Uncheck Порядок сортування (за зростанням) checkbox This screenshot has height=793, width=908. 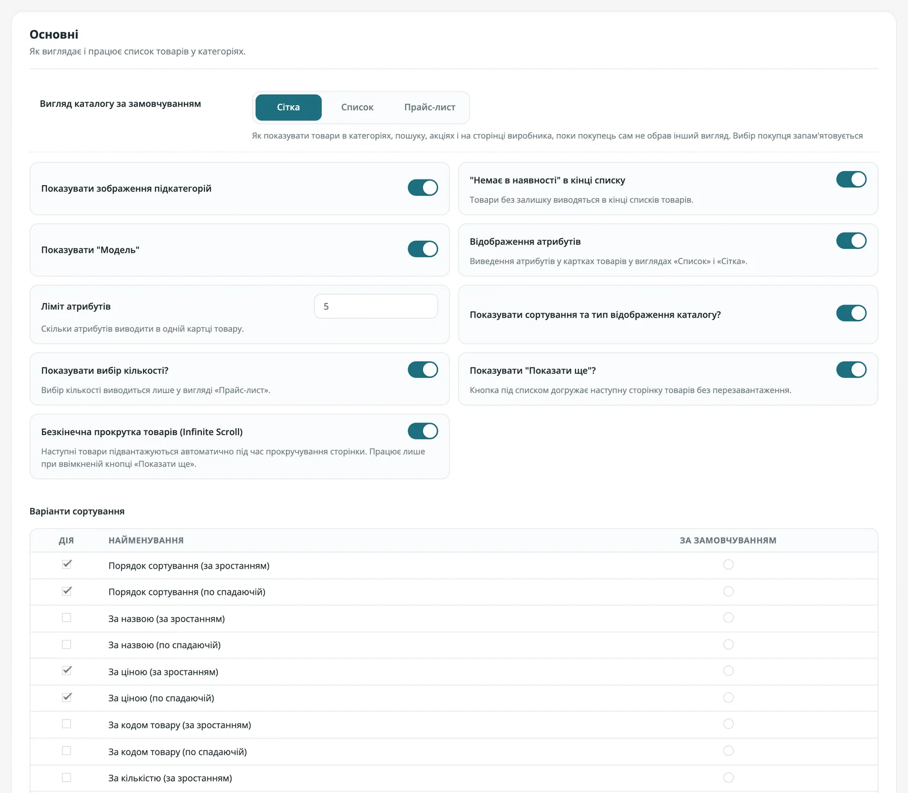(x=66, y=565)
